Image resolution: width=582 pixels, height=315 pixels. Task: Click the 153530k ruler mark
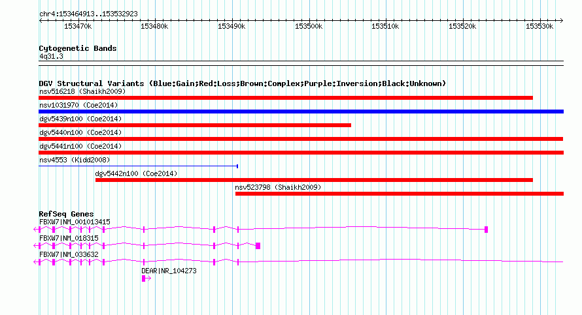point(539,26)
